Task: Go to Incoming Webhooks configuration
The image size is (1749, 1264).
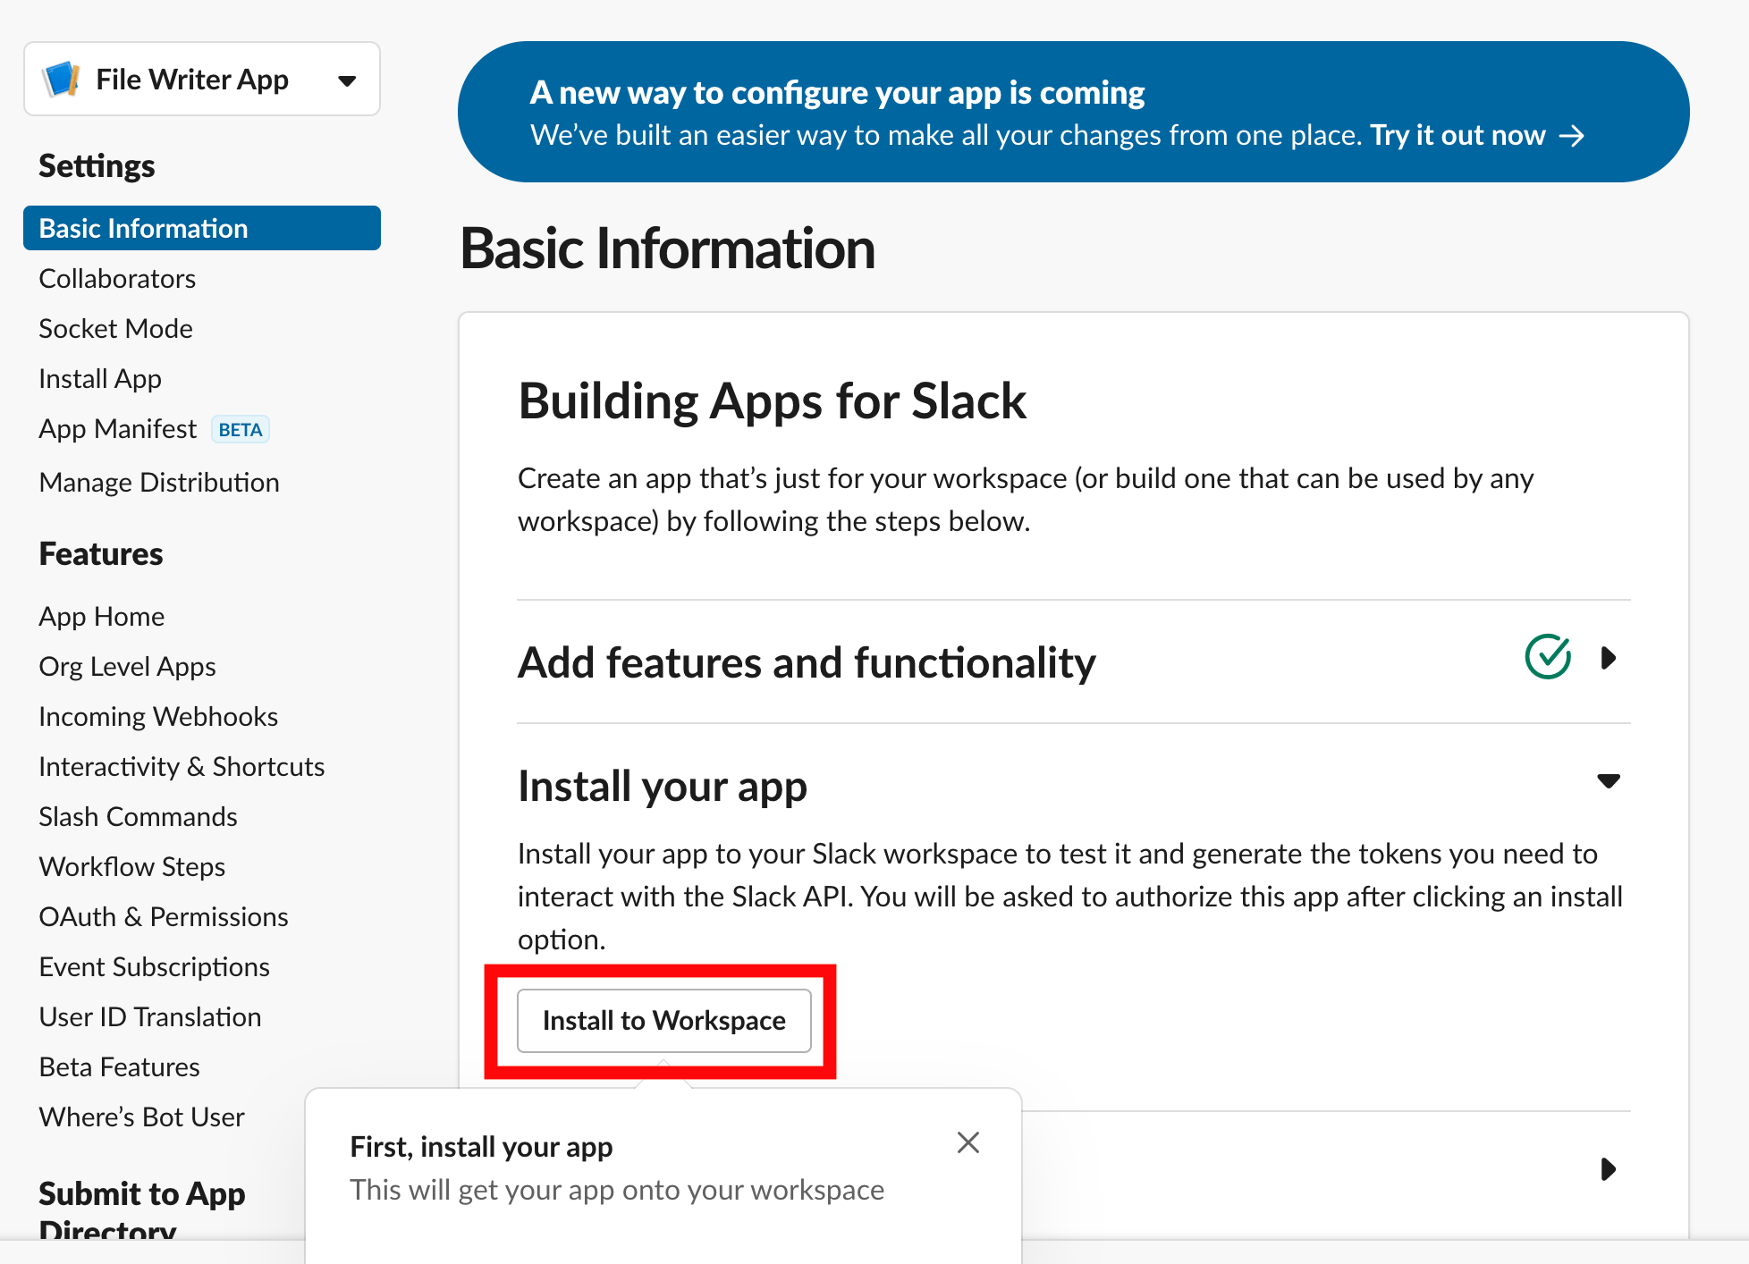Action: tap(157, 716)
